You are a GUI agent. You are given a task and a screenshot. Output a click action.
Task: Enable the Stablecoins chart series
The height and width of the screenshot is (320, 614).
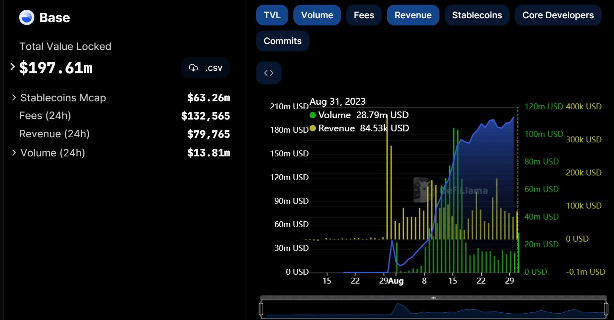(477, 15)
